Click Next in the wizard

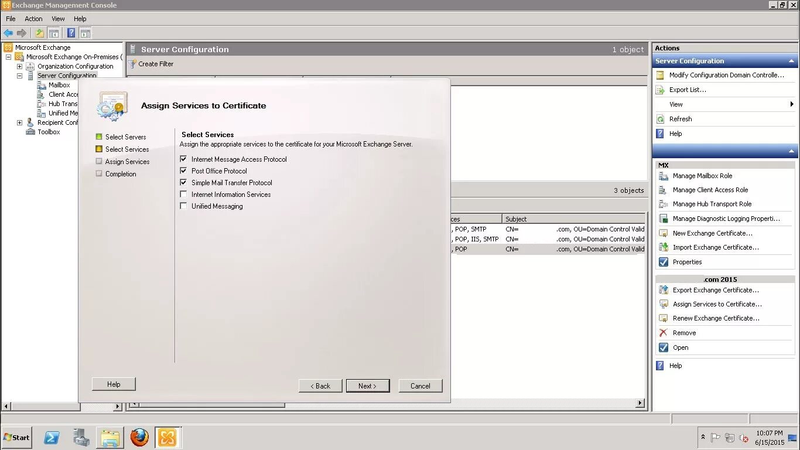tap(367, 386)
